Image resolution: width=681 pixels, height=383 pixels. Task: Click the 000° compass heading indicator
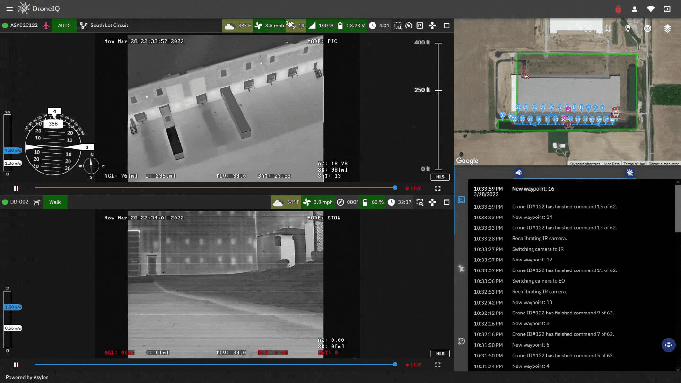(348, 202)
